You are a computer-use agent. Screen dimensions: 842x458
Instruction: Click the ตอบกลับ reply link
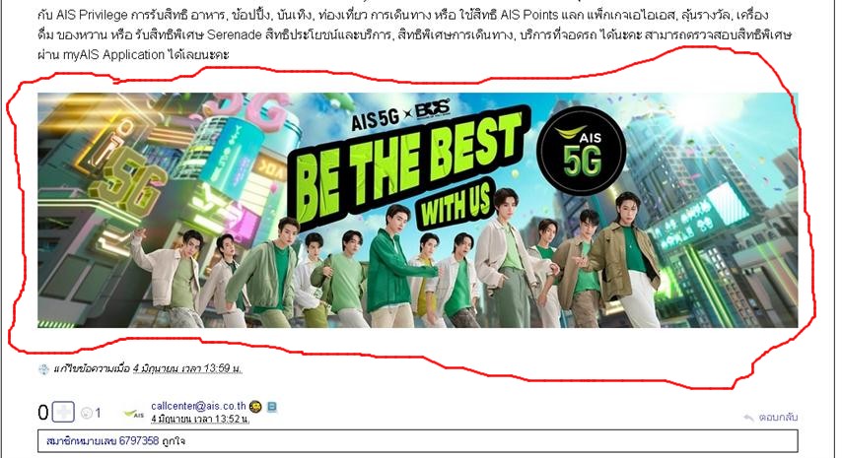pos(778,417)
